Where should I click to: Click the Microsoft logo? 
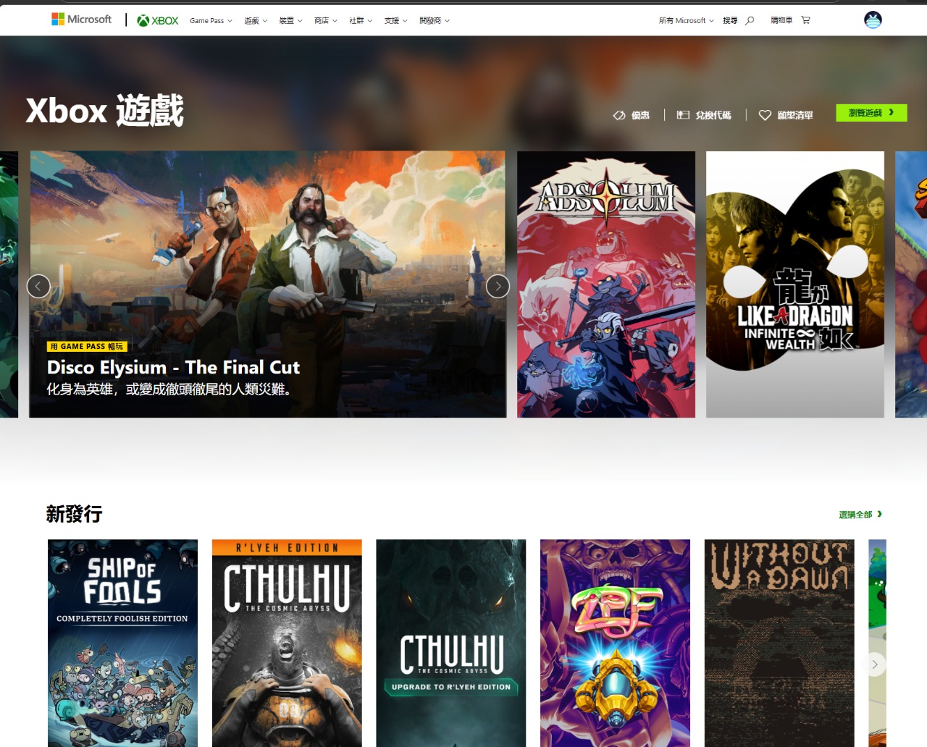(x=81, y=20)
